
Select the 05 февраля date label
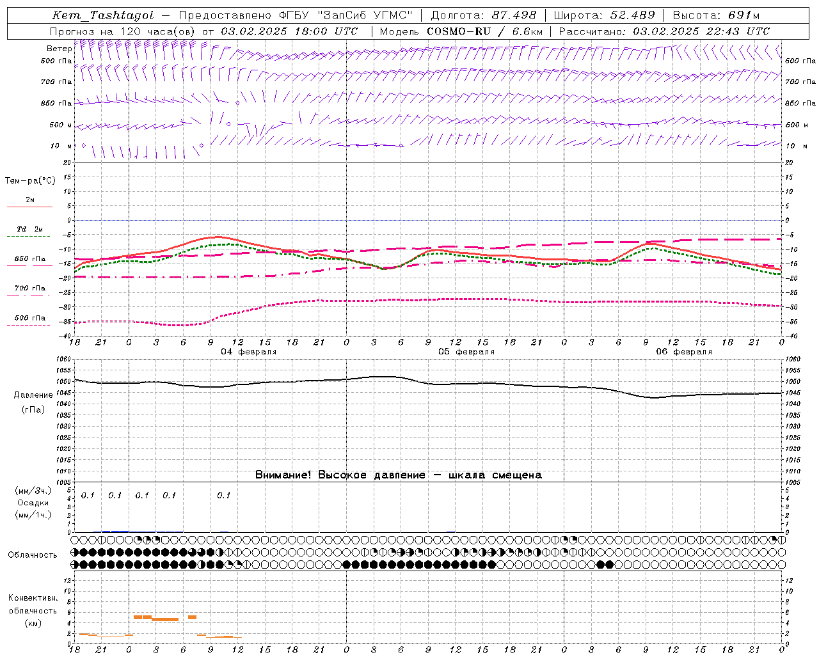click(x=466, y=352)
